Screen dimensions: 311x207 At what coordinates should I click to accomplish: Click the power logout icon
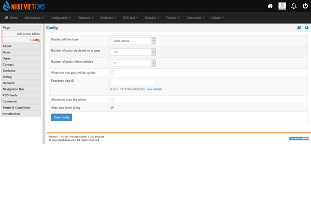305,6
